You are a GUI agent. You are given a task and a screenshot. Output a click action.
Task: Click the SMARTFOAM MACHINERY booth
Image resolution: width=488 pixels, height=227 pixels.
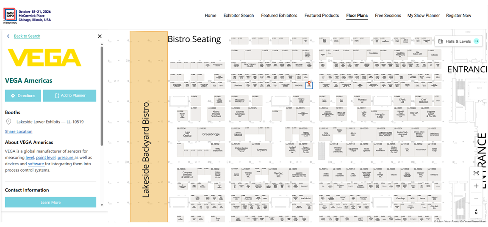point(385,134)
